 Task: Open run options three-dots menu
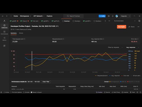tap(138, 27)
